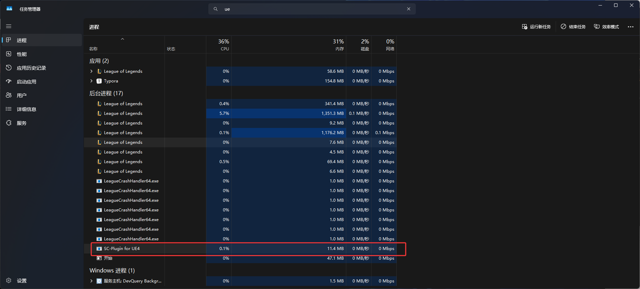
Task: Click the 5.7% CPU value
Action: coord(224,113)
